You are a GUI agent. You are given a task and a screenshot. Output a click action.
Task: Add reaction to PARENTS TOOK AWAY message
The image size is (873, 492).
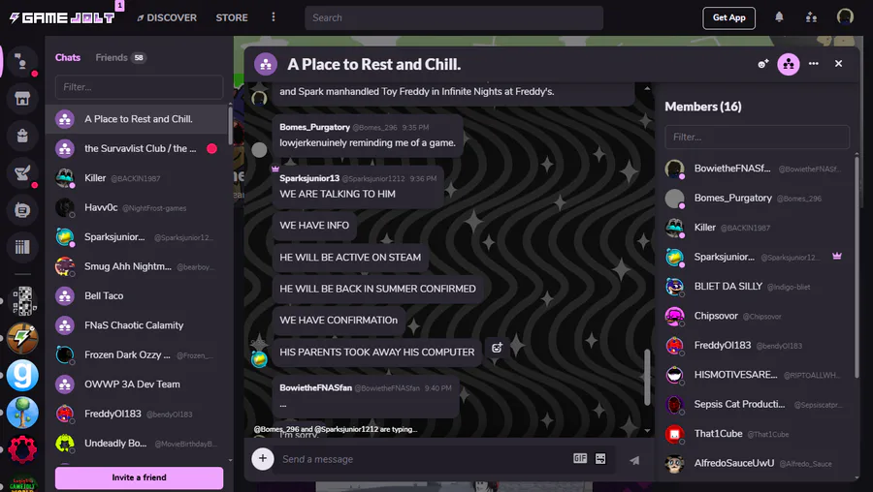click(x=497, y=348)
